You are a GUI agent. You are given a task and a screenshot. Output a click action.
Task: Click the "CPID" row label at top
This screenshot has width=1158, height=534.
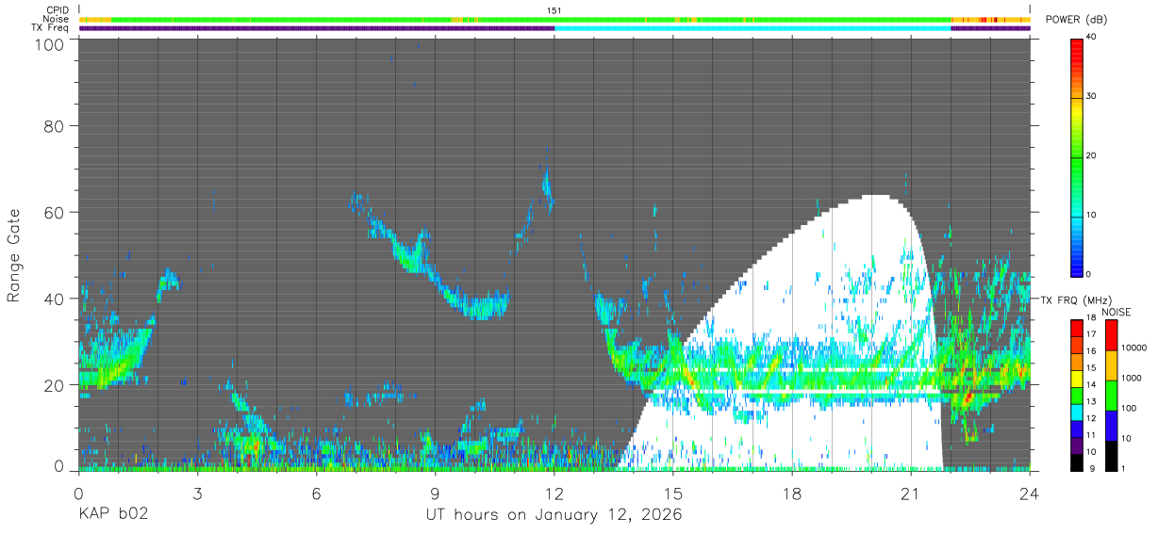pyautogui.click(x=56, y=10)
